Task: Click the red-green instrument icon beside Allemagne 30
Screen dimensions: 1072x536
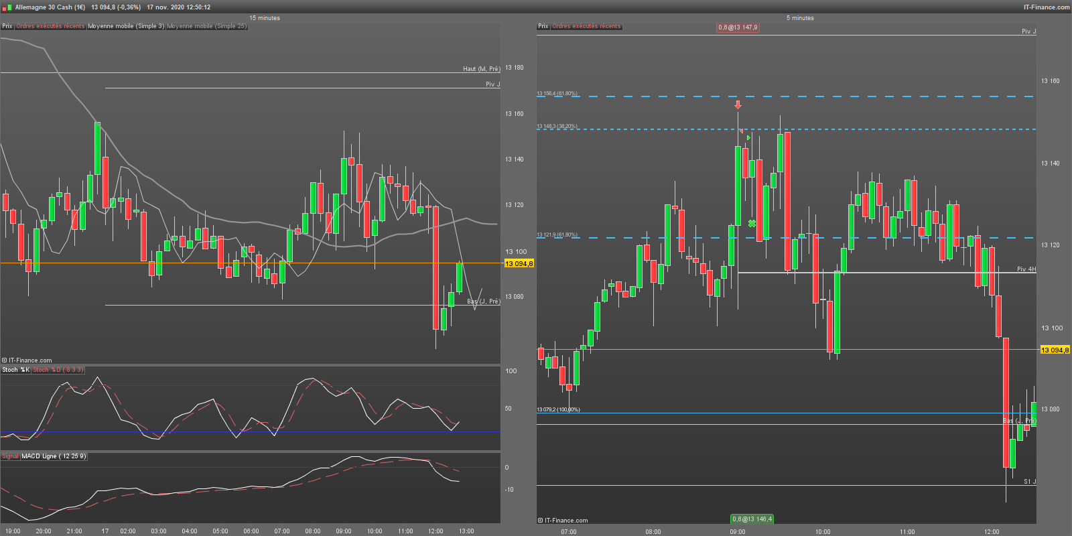Action: (x=7, y=7)
